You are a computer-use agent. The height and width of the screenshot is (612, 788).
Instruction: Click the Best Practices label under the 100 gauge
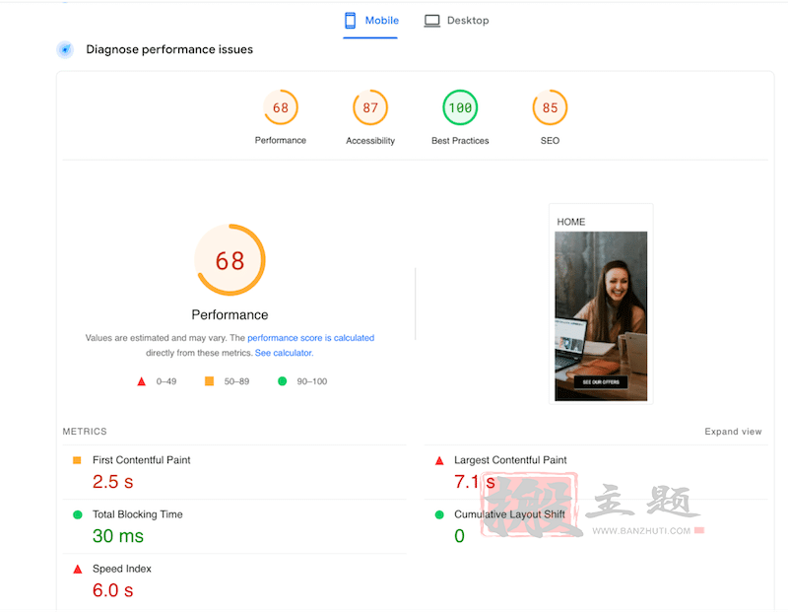click(x=460, y=141)
